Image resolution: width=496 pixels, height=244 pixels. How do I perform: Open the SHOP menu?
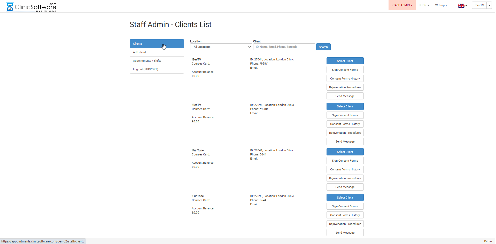pos(423,5)
